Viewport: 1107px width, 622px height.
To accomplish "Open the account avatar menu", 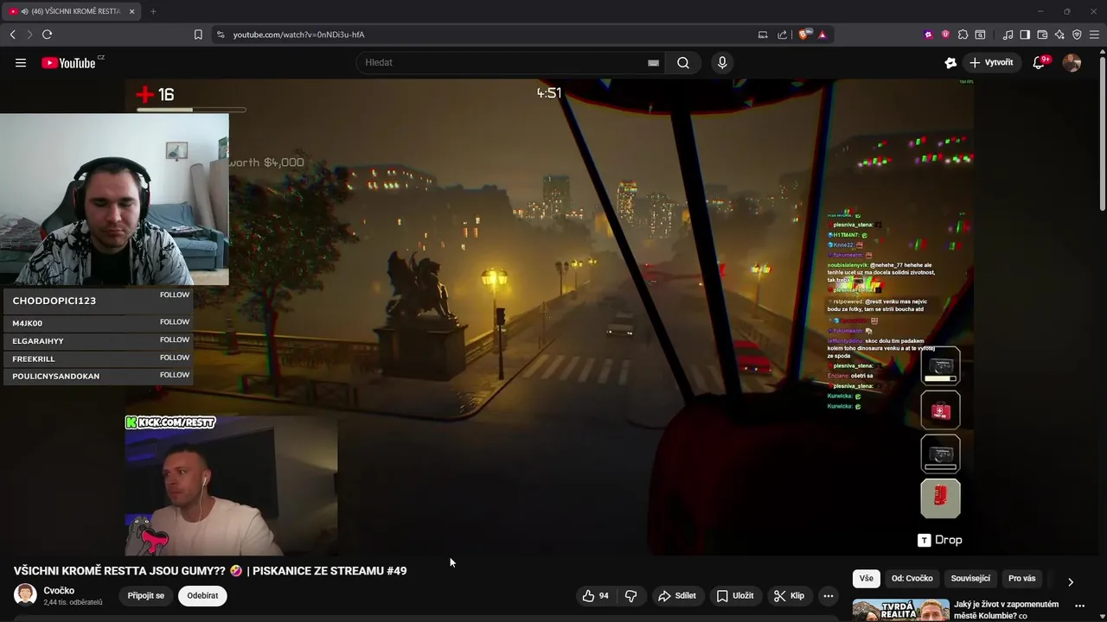I will (1072, 62).
